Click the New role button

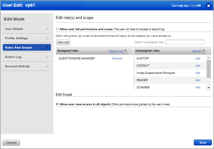[x=63, y=42]
